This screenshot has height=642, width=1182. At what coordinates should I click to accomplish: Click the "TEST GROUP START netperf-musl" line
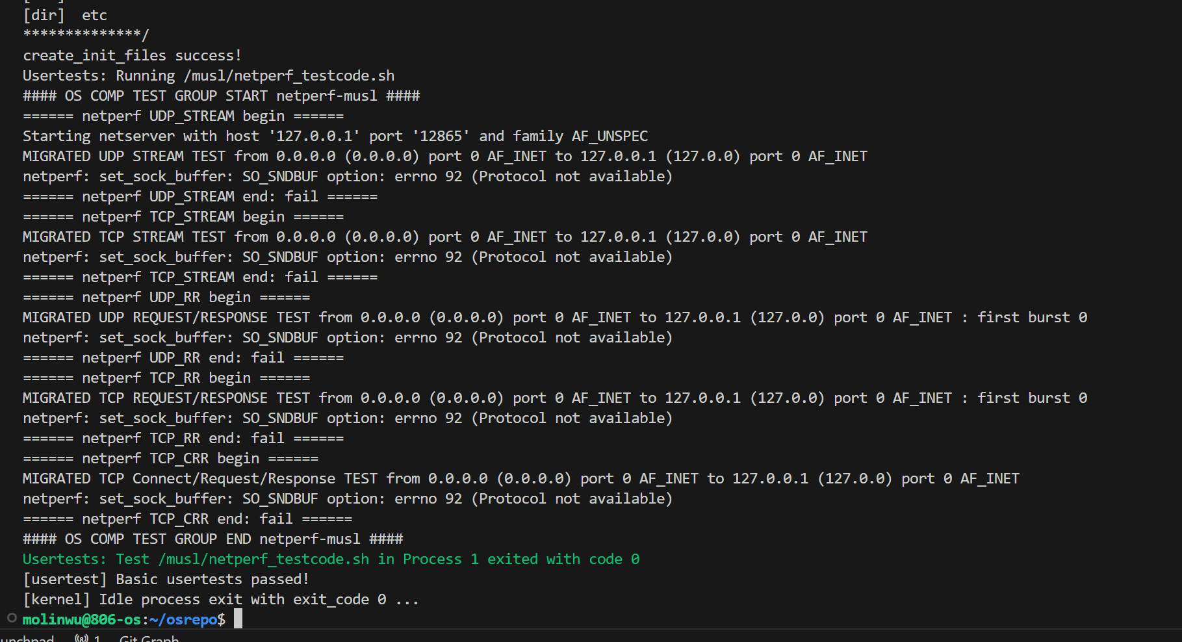(x=221, y=96)
